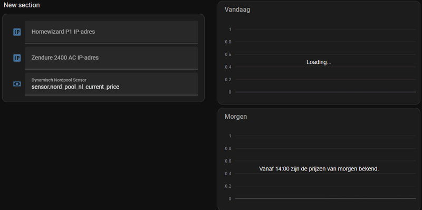Click the IP icon beside Homewizard P1
Image resolution: width=422 pixels, height=210 pixels.
pos(17,32)
